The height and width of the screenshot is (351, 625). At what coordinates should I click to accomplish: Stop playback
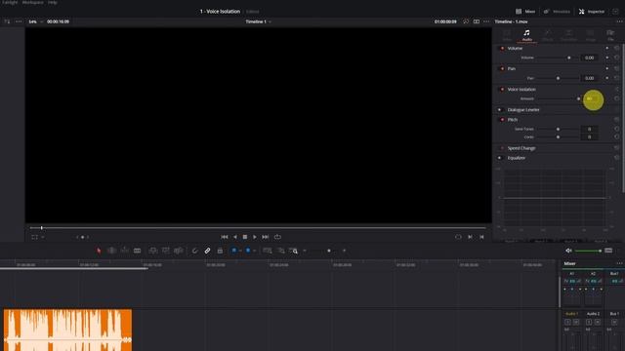pos(245,237)
